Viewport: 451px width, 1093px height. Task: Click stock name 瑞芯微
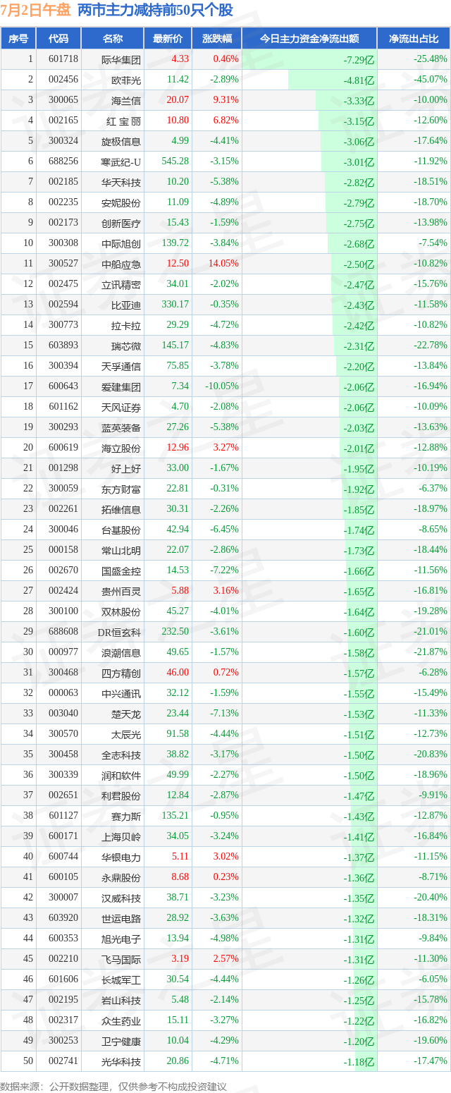(126, 346)
